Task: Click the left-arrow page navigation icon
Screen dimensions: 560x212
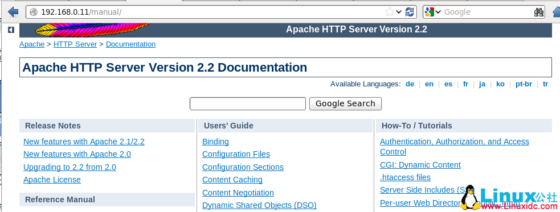Action: (11, 30)
